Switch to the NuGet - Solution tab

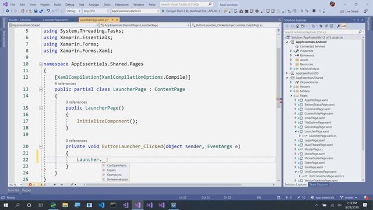click(x=20, y=20)
